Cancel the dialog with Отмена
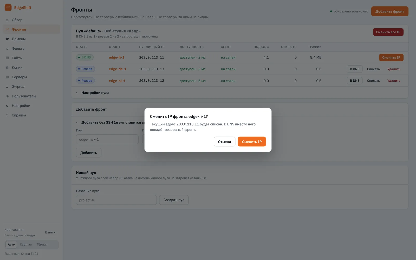Screen dimensions: 416x260 [224, 142]
